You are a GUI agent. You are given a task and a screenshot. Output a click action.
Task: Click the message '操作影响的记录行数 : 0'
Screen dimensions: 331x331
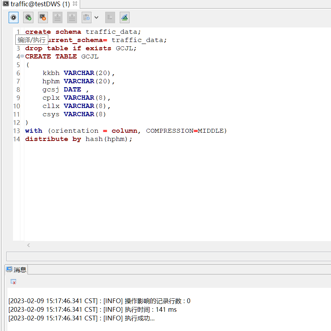click(x=157, y=301)
